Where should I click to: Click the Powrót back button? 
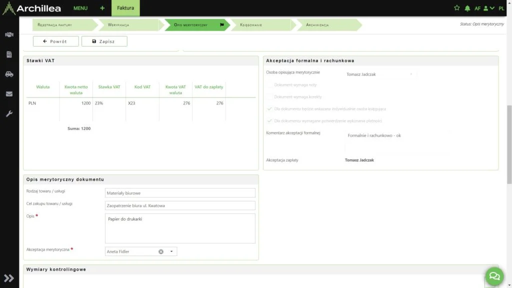coord(55,41)
